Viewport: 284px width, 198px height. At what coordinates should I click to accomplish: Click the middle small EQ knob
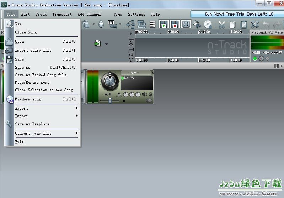pyautogui.click(x=132, y=94)
